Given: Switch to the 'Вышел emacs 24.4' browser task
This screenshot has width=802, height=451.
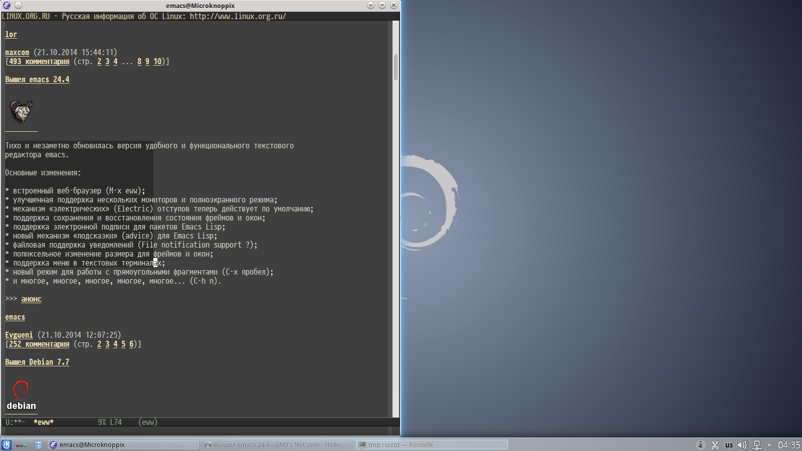Looking at the screenshot, I should tap(278, 444).
